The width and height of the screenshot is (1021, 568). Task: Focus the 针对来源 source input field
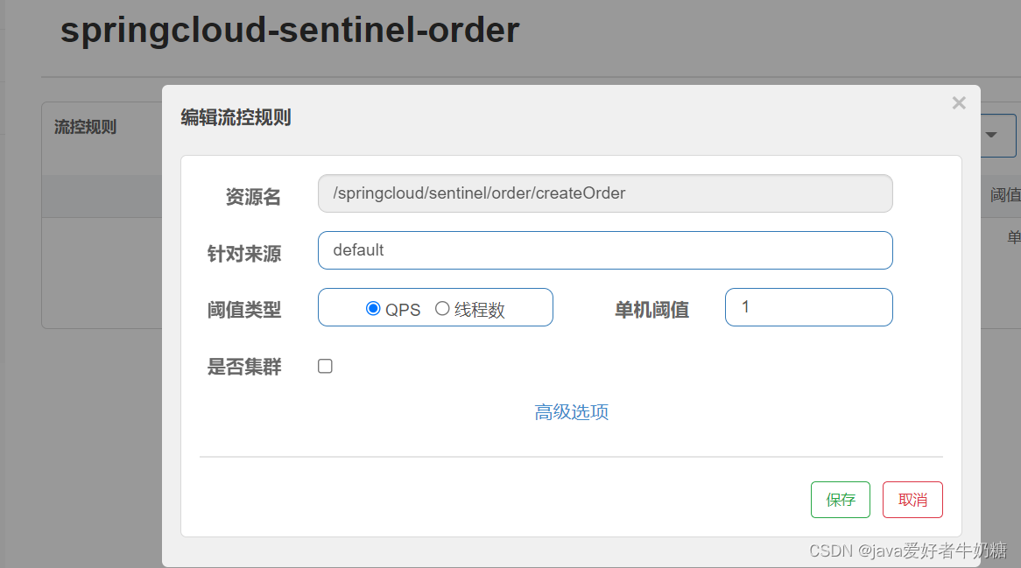point(604,250)
